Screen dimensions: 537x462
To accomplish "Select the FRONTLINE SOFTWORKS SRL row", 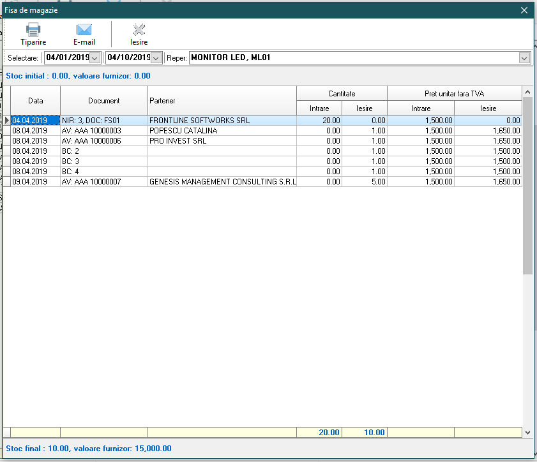I will (199, 121).
